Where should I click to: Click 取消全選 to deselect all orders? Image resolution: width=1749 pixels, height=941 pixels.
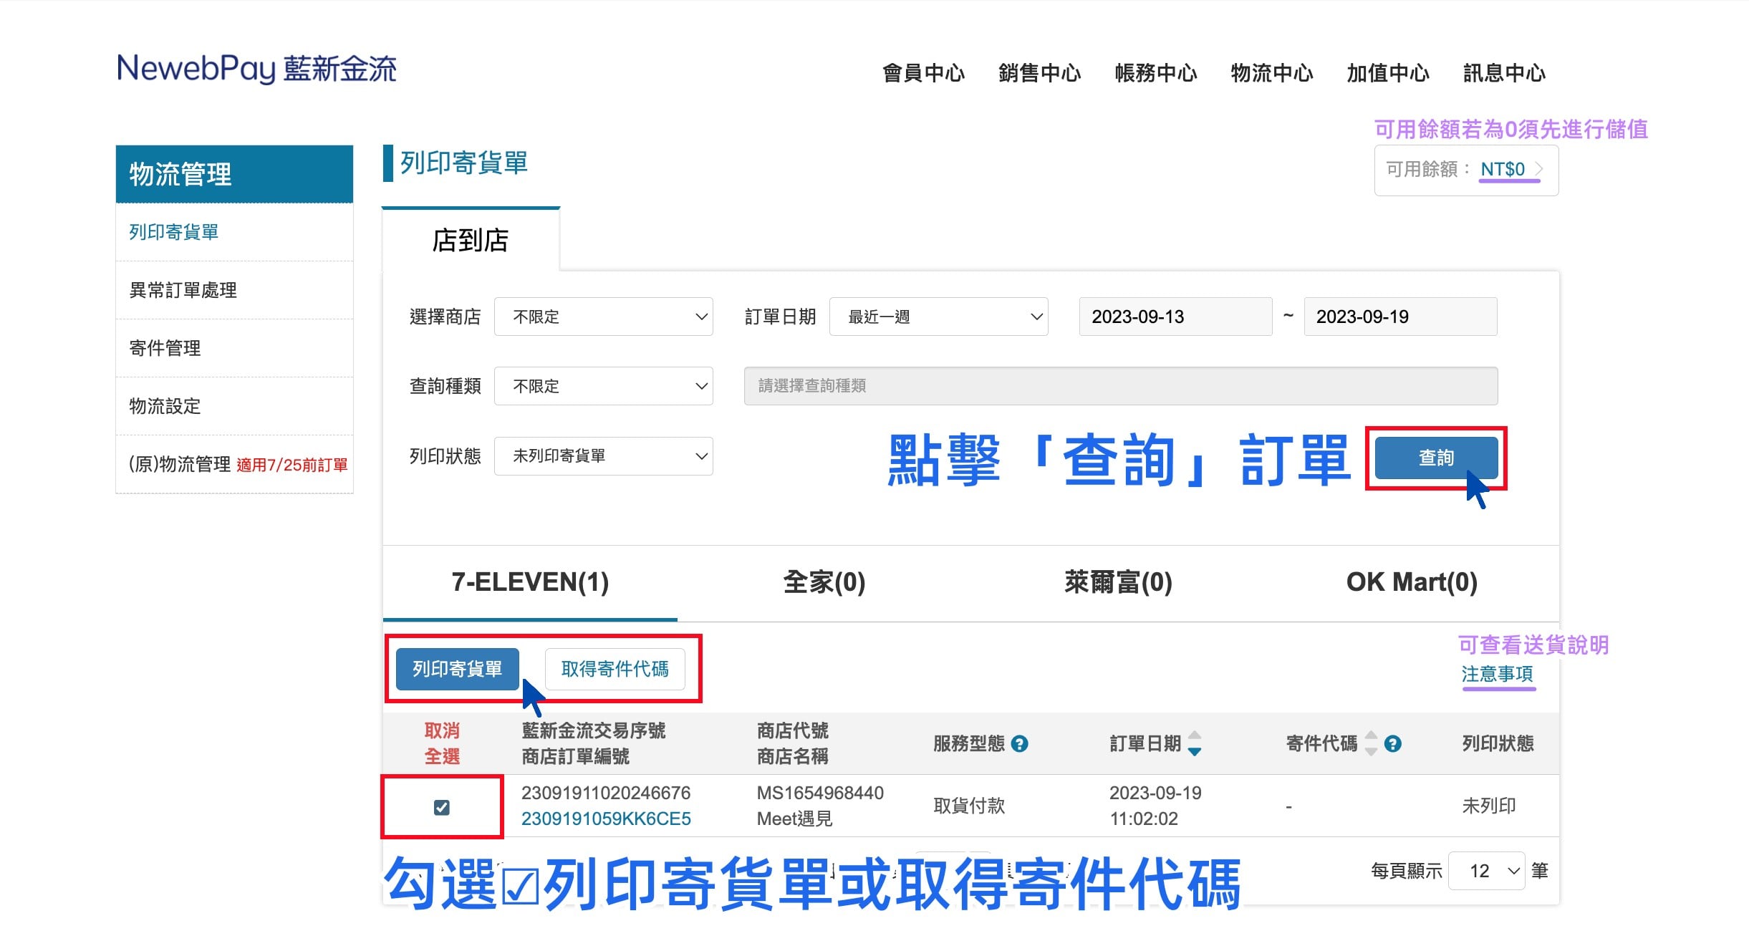coord(442,743)
